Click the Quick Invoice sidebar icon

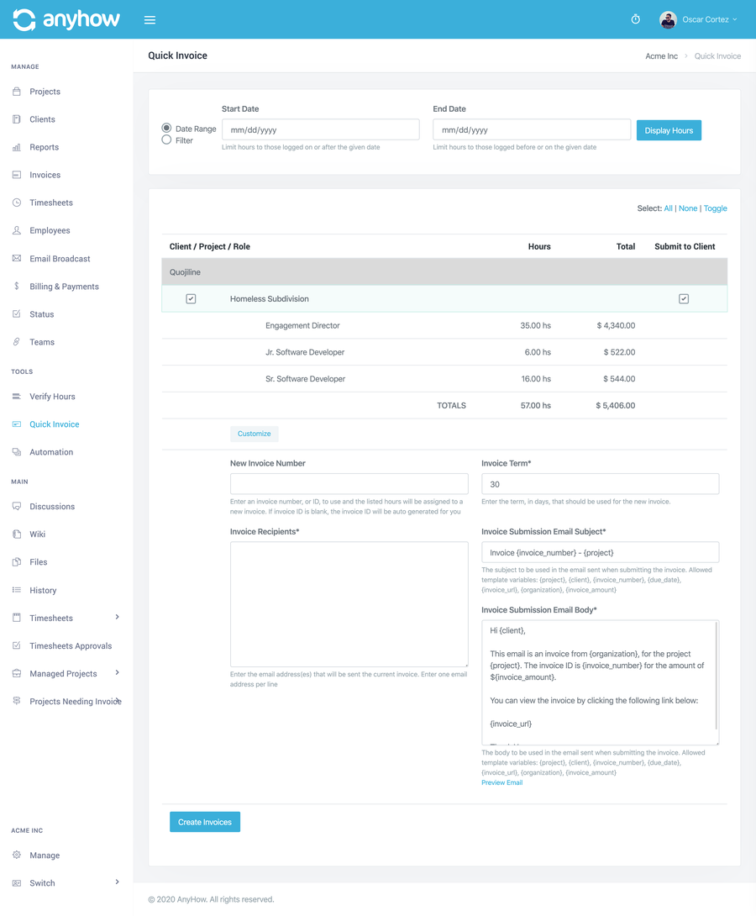coord(16,424)
